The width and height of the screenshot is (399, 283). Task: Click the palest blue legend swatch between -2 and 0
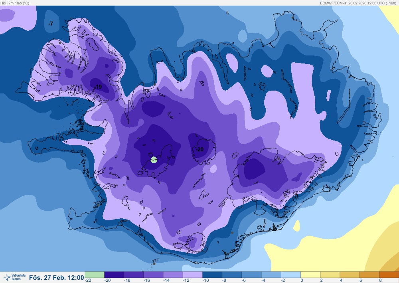tap(291, 275)
